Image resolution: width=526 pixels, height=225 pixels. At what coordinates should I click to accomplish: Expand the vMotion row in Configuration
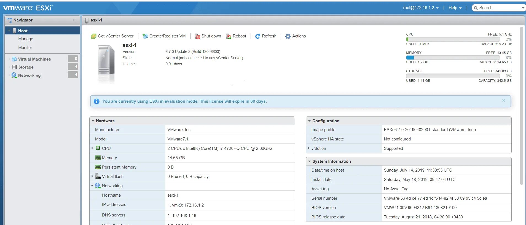pos(308,148)
